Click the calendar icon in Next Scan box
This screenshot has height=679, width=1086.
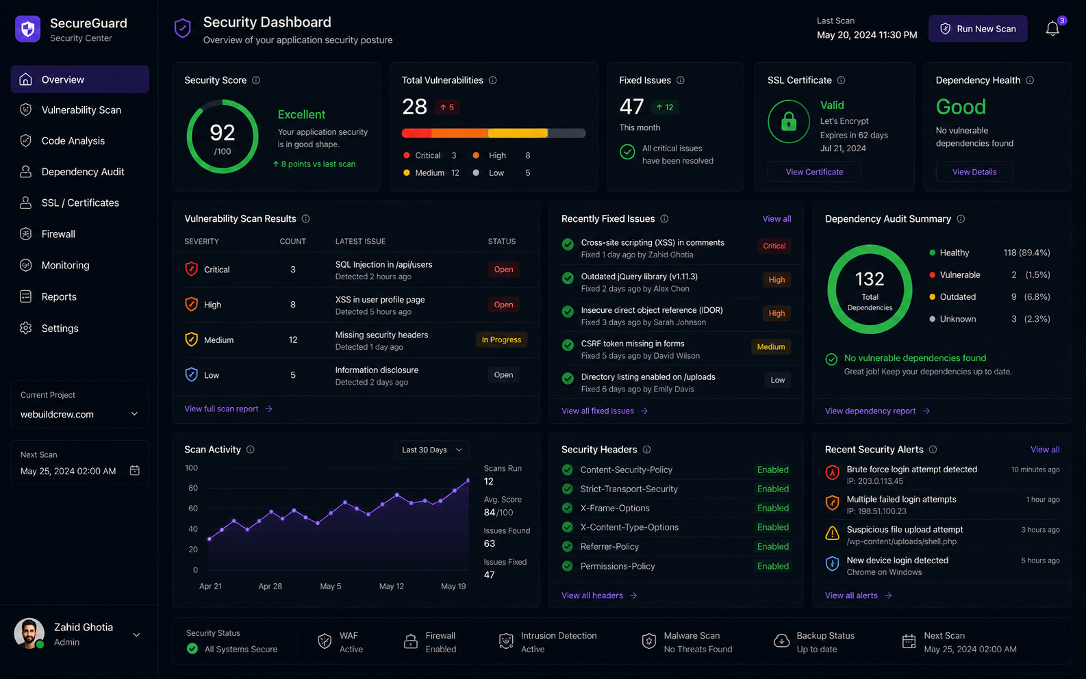coord(135,470)
